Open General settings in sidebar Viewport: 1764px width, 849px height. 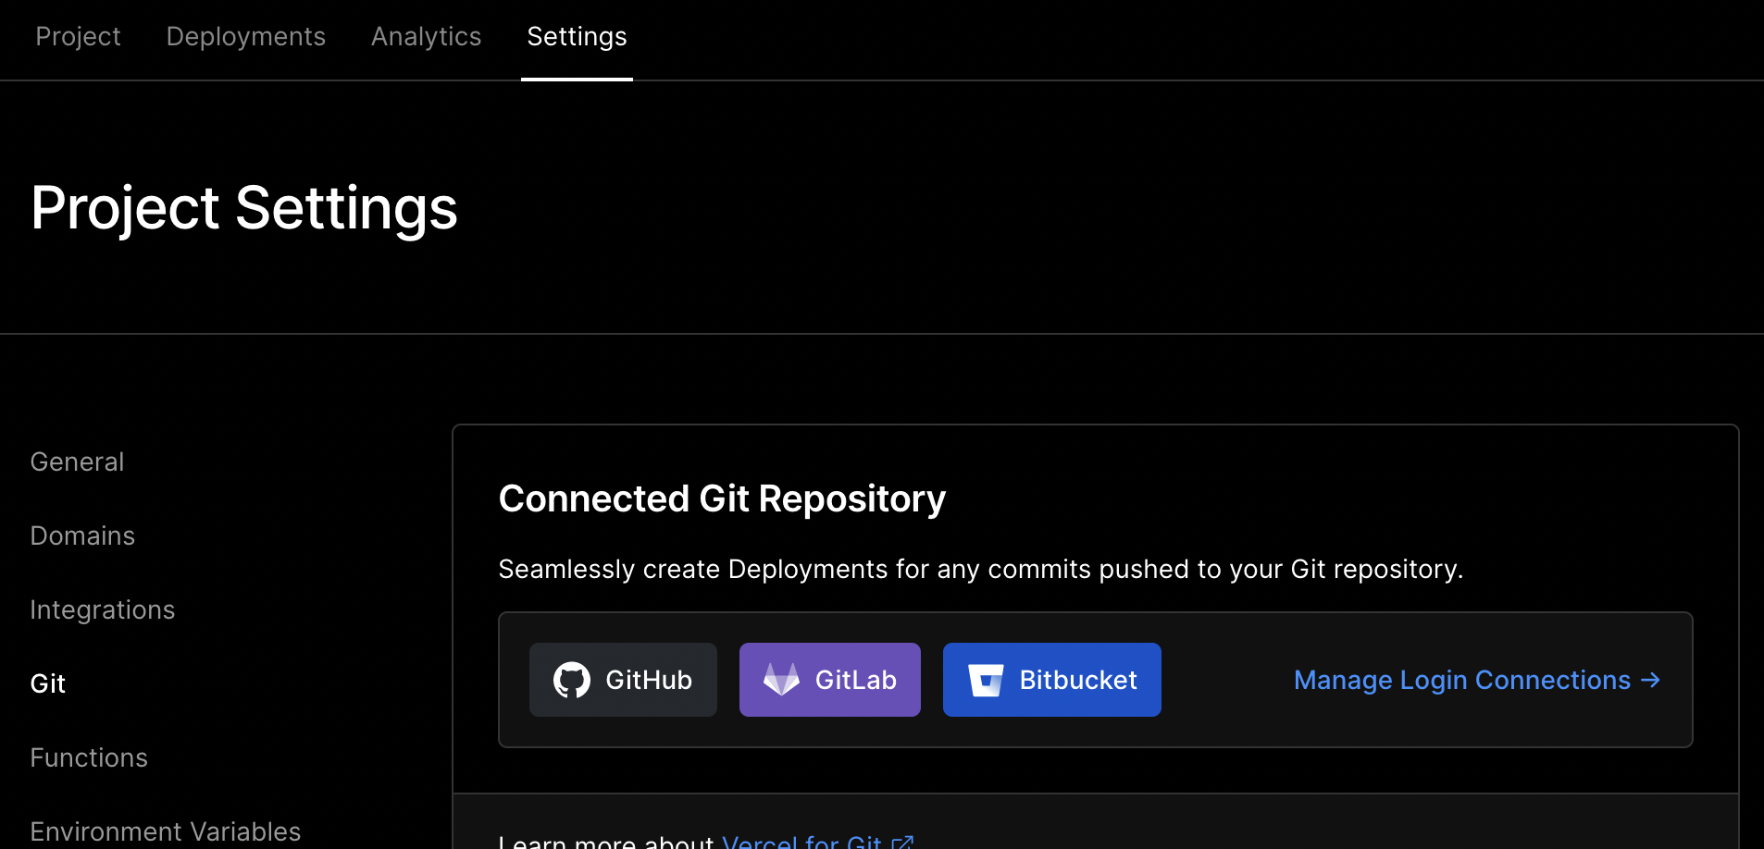(77, 461)
